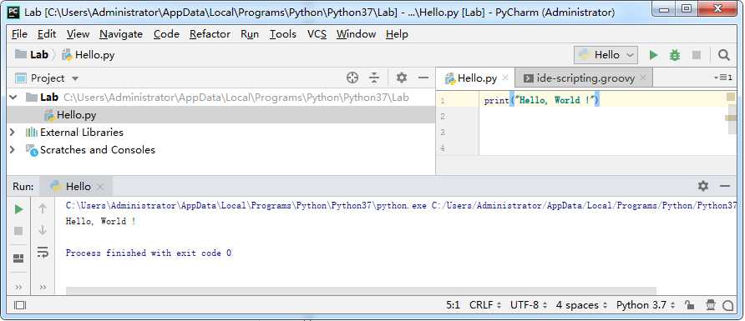Open the View menu

[78, 34]
